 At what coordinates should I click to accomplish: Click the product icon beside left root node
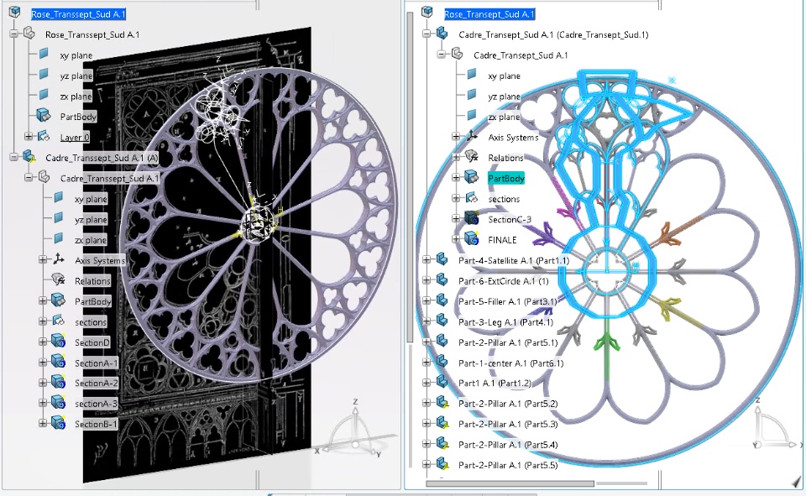pos(14,13)
